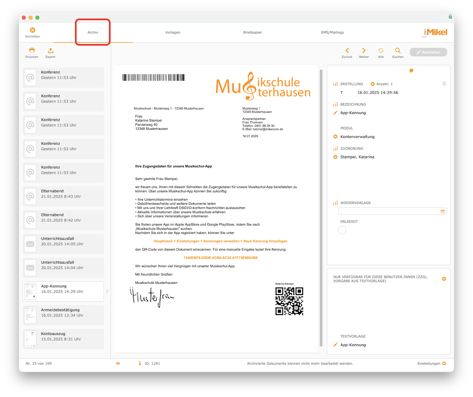Click Stempel, Katarina assignment text
Screen dimensions: 473x397
tap(357, 157)
